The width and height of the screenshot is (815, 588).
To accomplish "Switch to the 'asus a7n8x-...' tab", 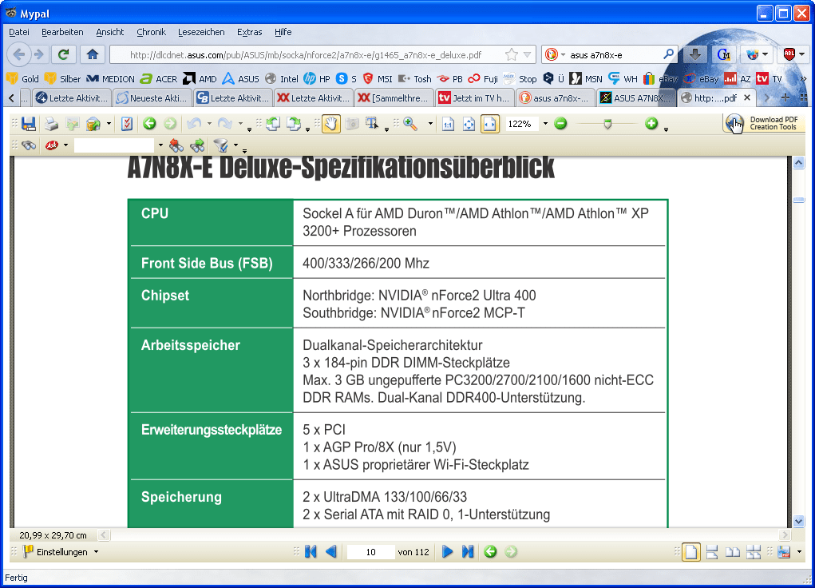I will [x=555, y=97].
